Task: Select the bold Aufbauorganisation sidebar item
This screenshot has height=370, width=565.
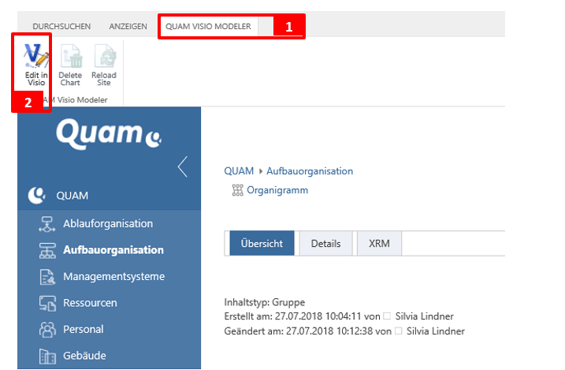Action: pyautogui.click(x=113, y=250)
